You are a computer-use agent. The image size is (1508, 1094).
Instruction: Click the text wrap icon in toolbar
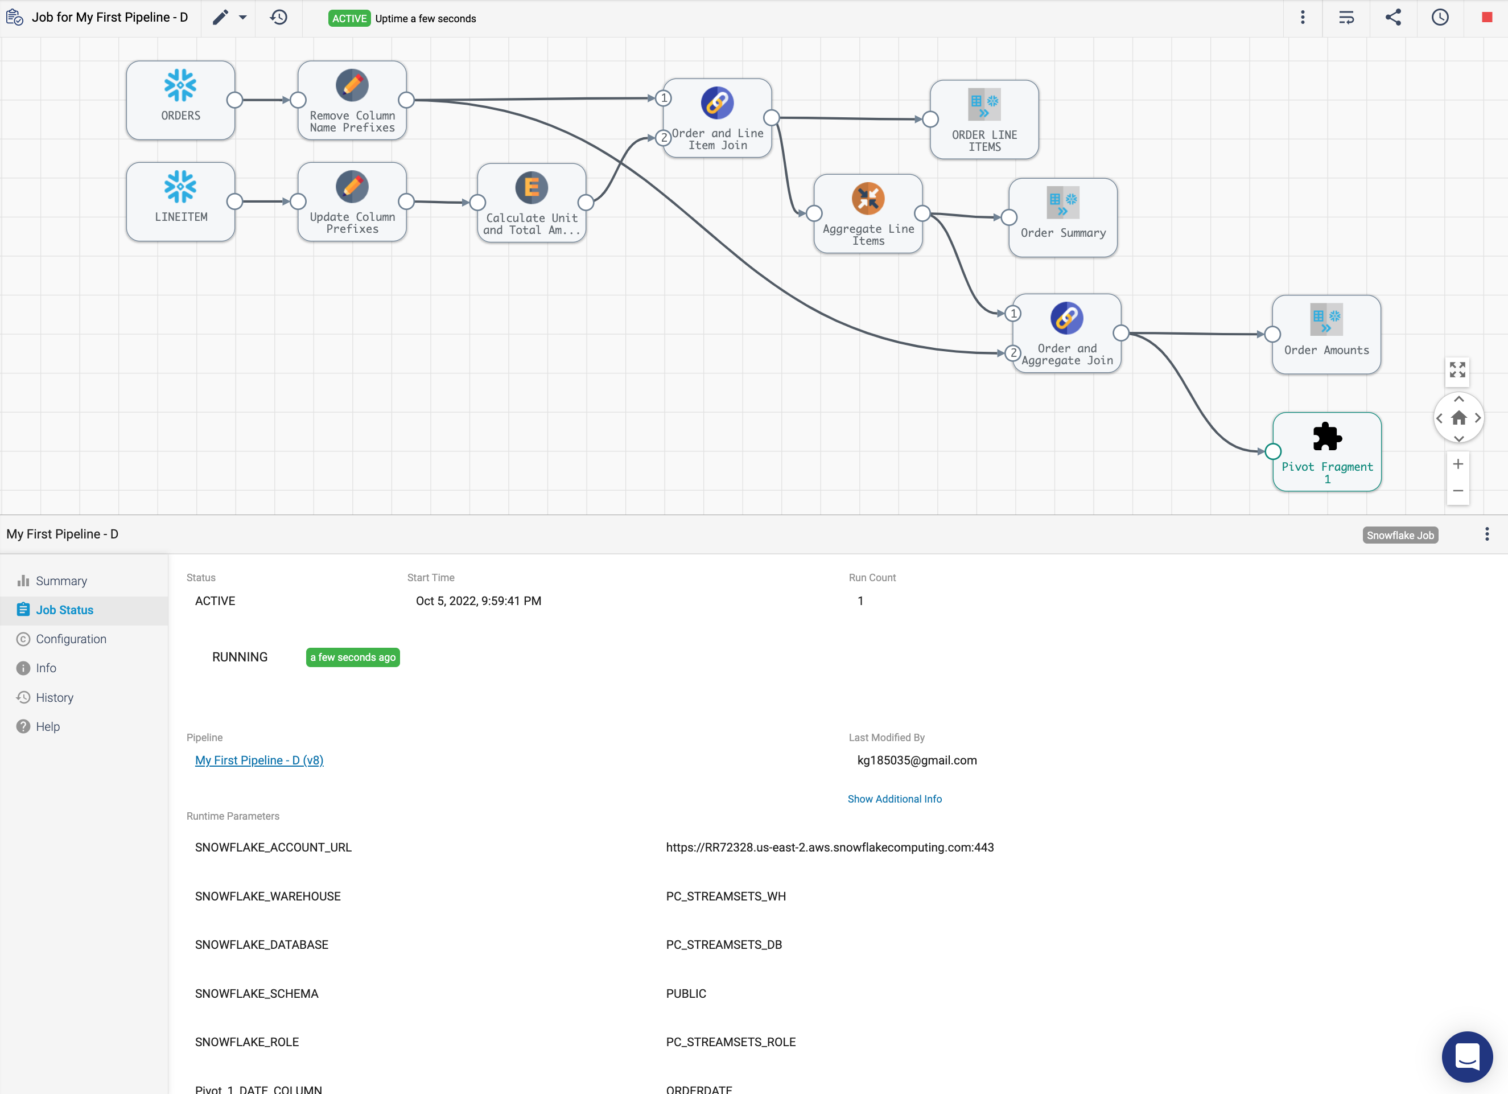click(x=1346, y=18)
